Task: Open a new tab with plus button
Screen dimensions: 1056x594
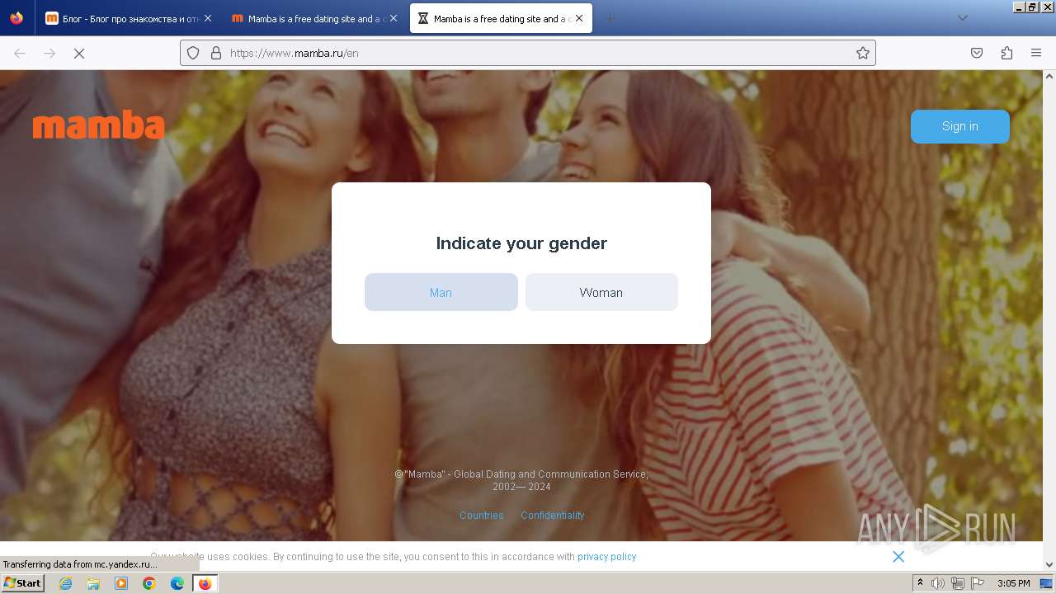Action: click(610, 18)
